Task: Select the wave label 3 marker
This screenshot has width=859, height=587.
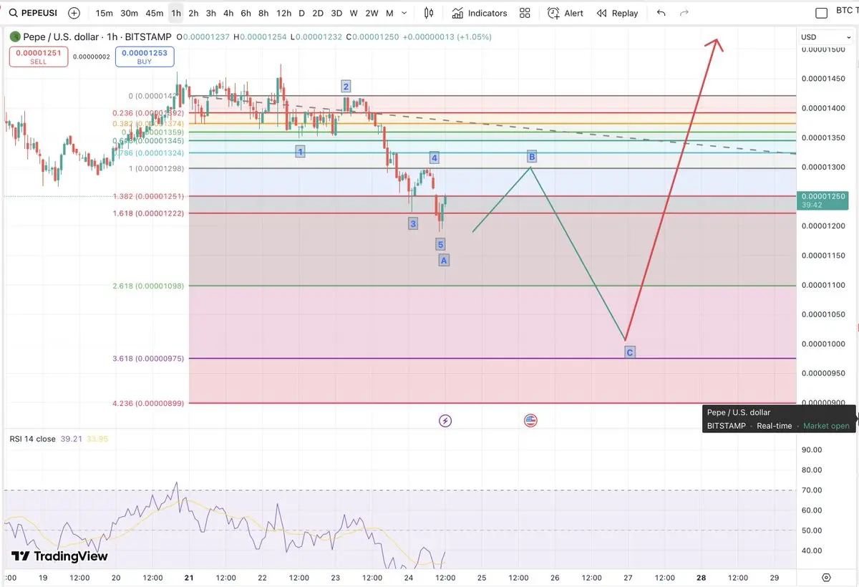Action: [x=413, y=223]
